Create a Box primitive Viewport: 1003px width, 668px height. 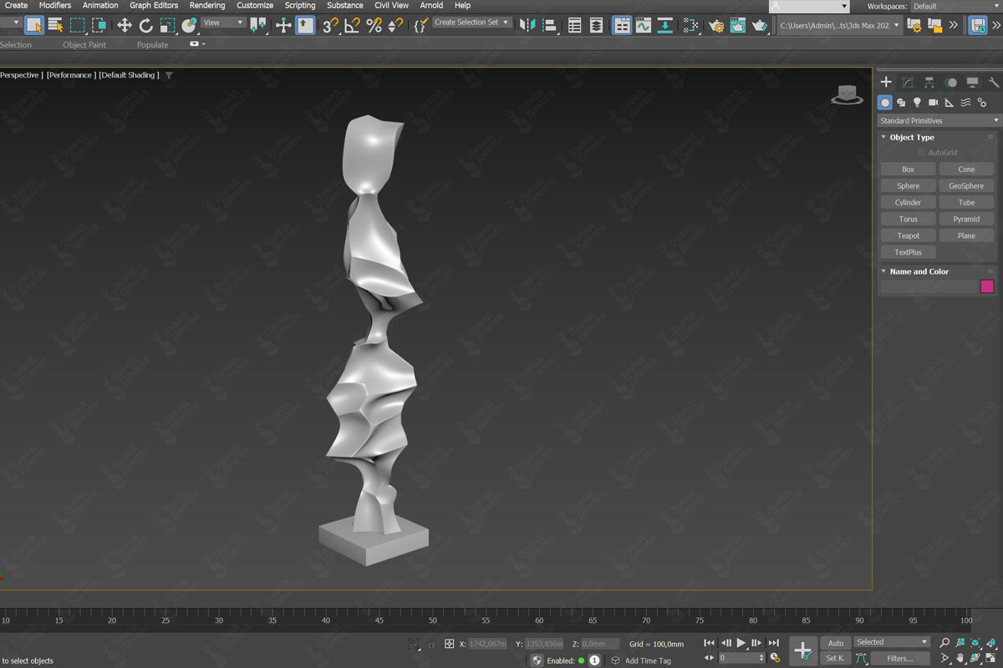[x=908, y=170]
